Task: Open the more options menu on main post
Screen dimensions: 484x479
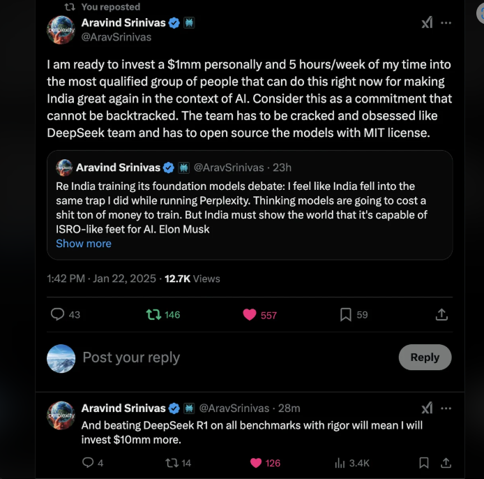Action: [x=446, y=22]
